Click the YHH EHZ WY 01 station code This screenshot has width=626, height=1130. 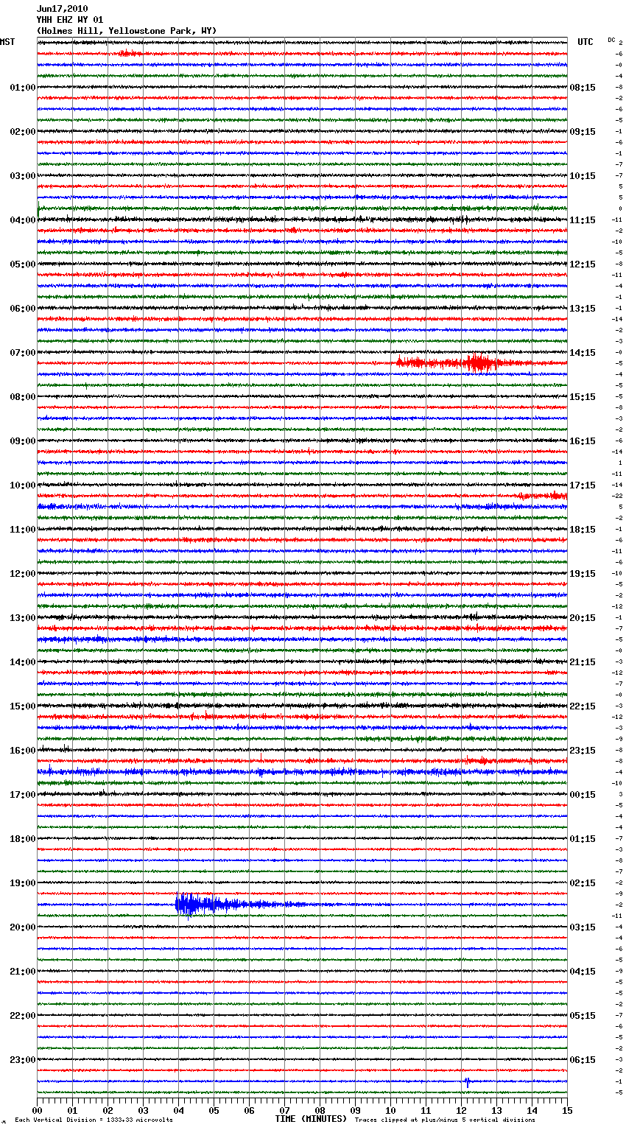[x=70, y=20]
